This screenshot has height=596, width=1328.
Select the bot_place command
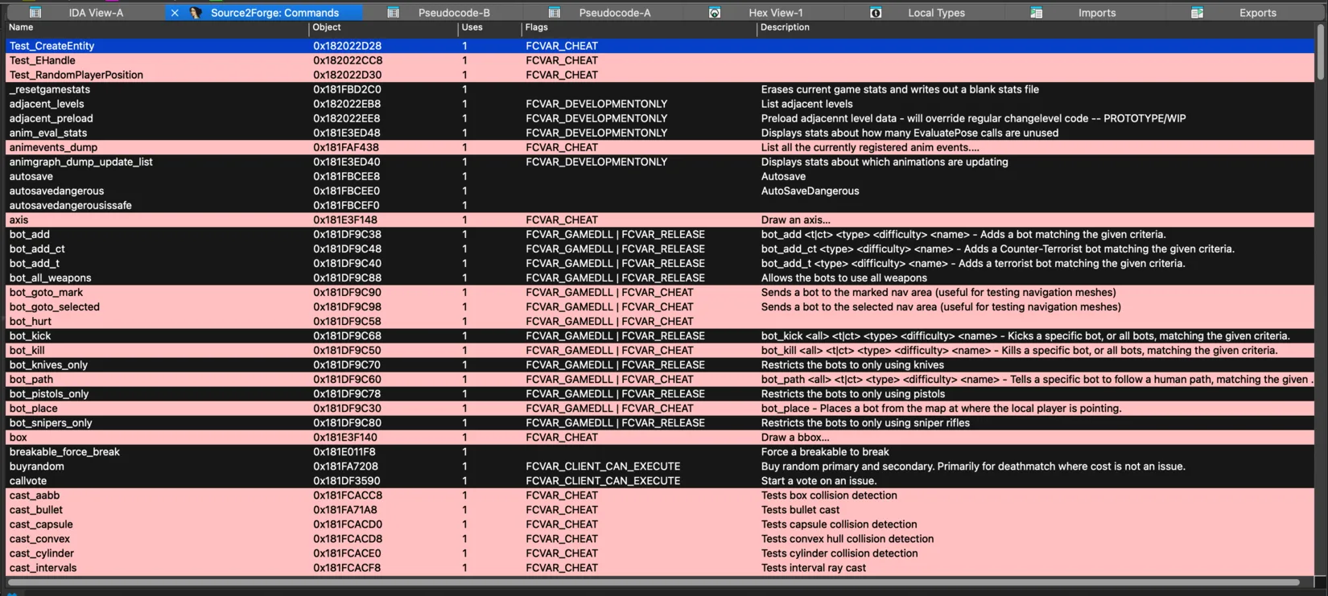[660, 408]
